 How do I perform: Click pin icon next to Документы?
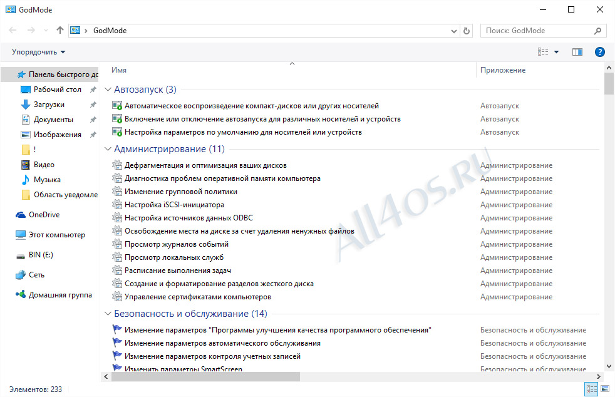tap(93, 119)
